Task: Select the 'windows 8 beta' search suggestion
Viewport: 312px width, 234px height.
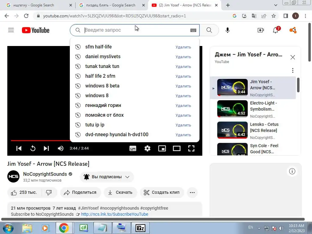Action: 134,86
